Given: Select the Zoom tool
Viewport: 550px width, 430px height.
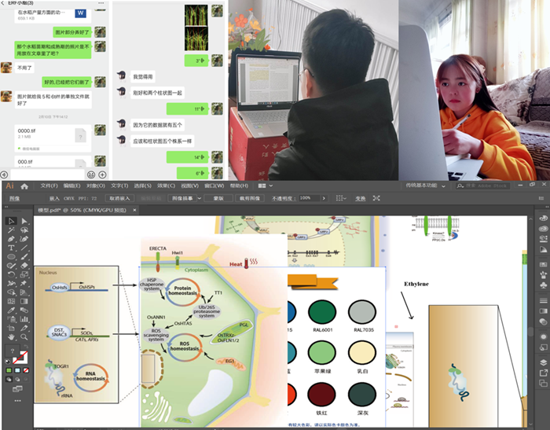Looking at the screenshot, I should 24,337.
